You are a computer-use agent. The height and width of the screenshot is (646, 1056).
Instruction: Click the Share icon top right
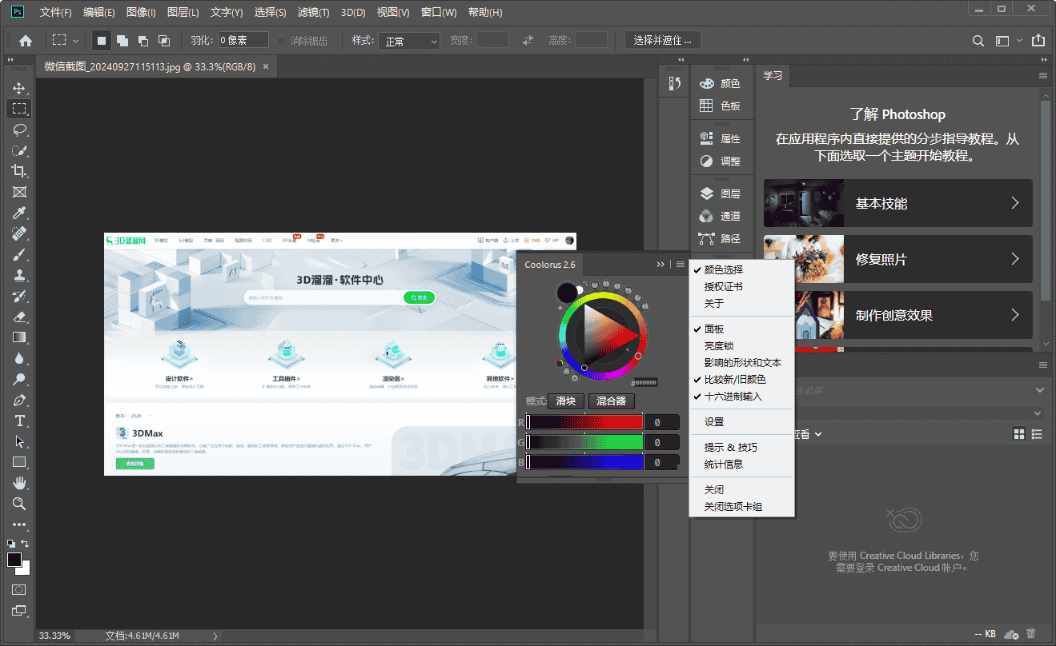(1038, 40)
